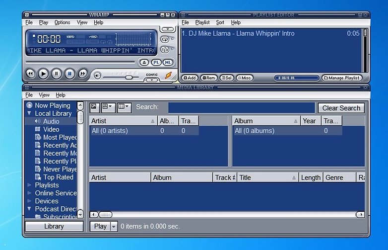Toggle the ML media library button

click(x=168, y=63)
